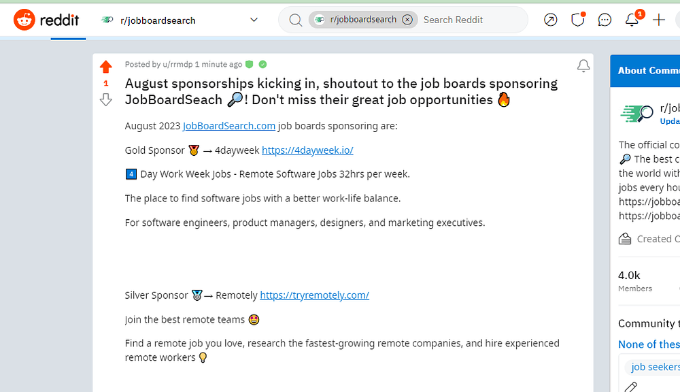The height and width of the screenshot is (392, 680).
Task: Upvote the August sponsorships post
Action: 105,67
